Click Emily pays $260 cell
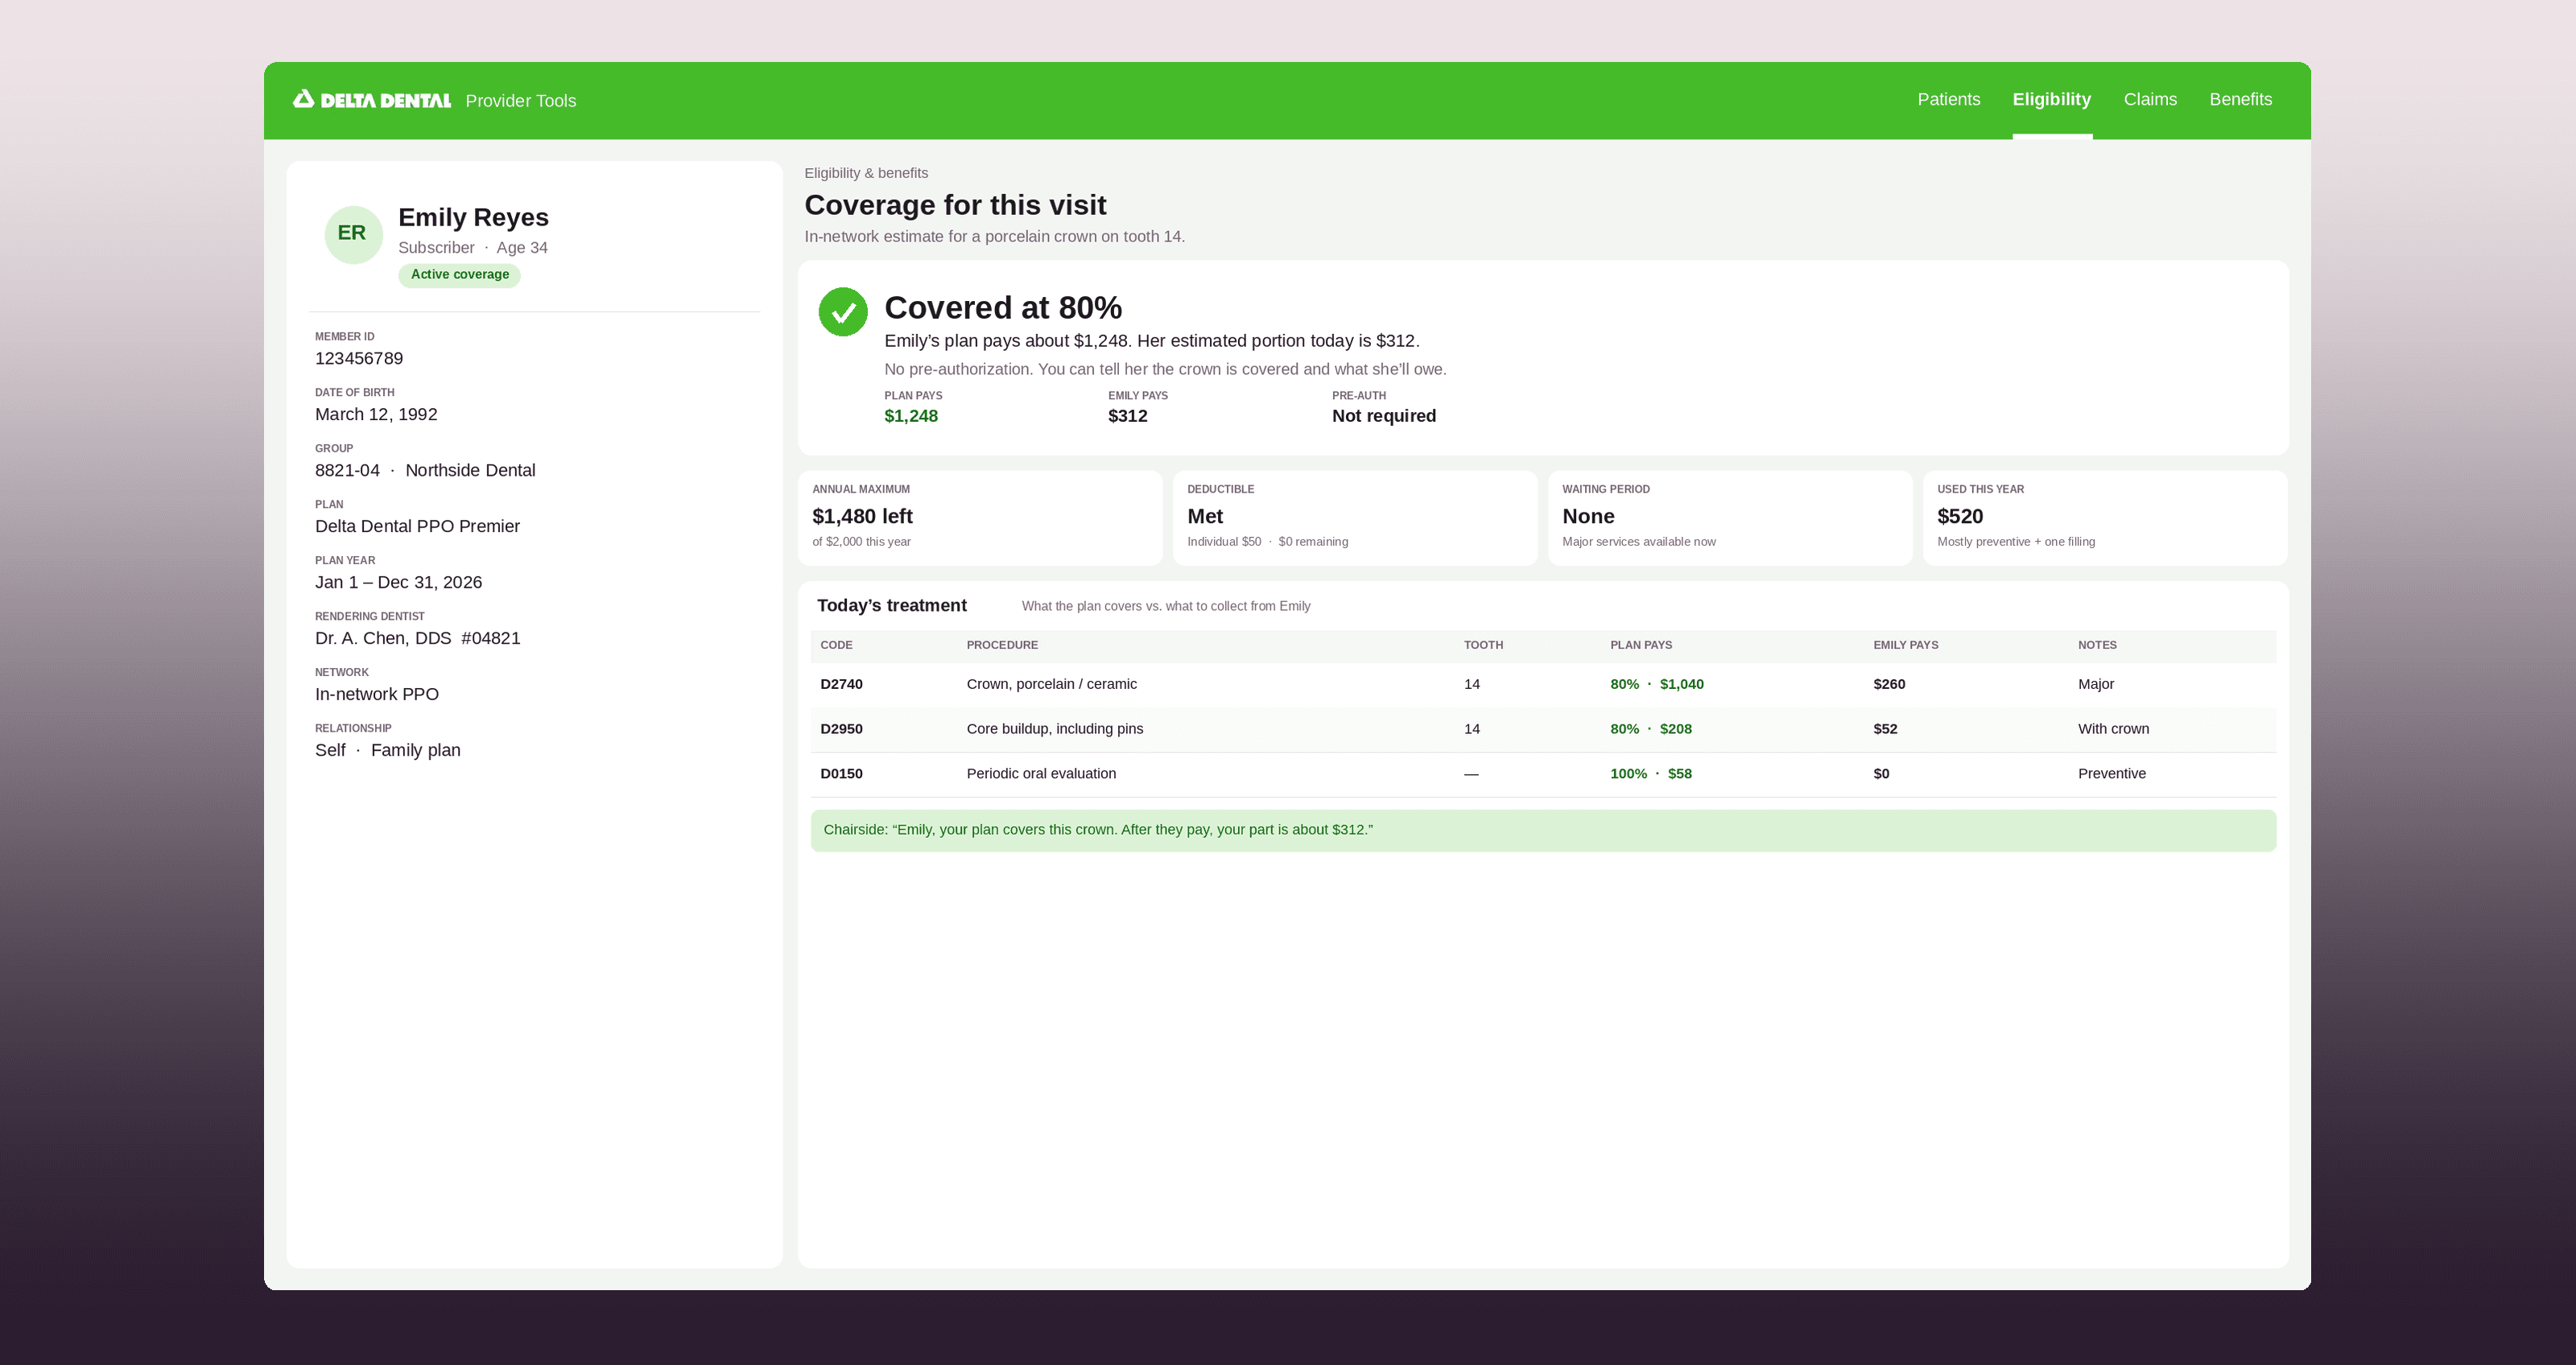 (1889, 684)
